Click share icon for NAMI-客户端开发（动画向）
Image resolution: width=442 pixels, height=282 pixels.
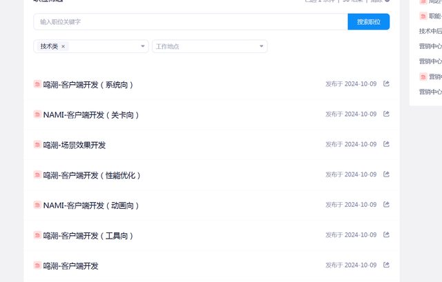click(386, 205)
